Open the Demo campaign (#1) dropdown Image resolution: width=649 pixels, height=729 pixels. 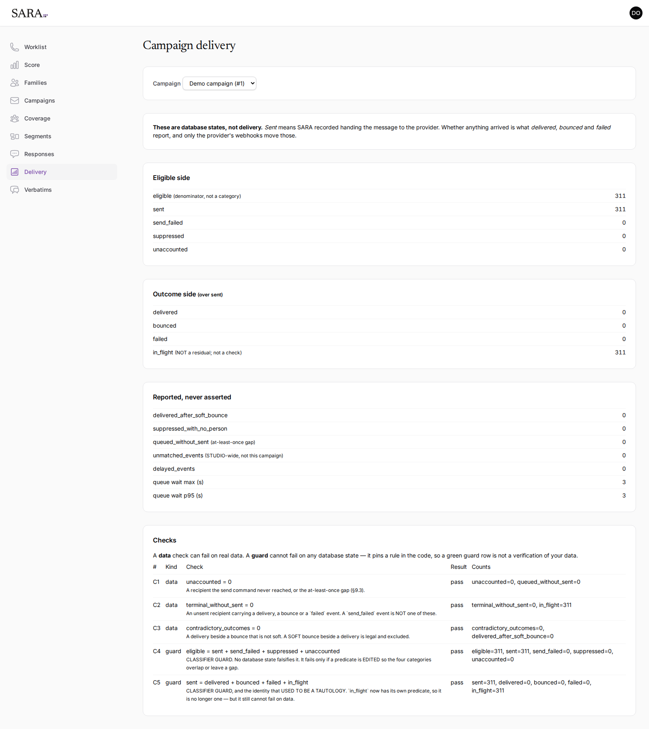[x=219, y=84]
